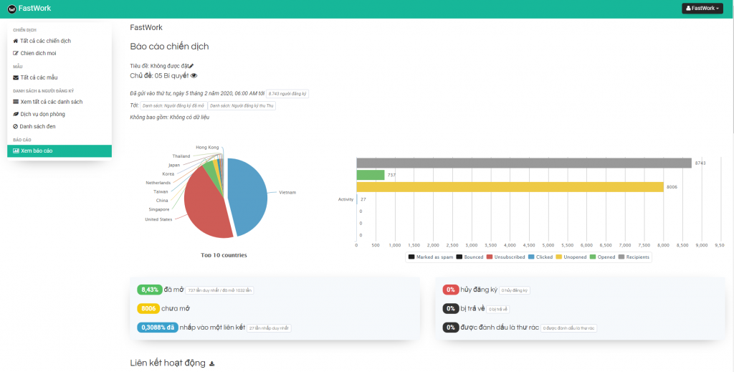Screen dimensions: 734x372
Task: Toggle Recipients legend entry
Action: click(634, 257)
